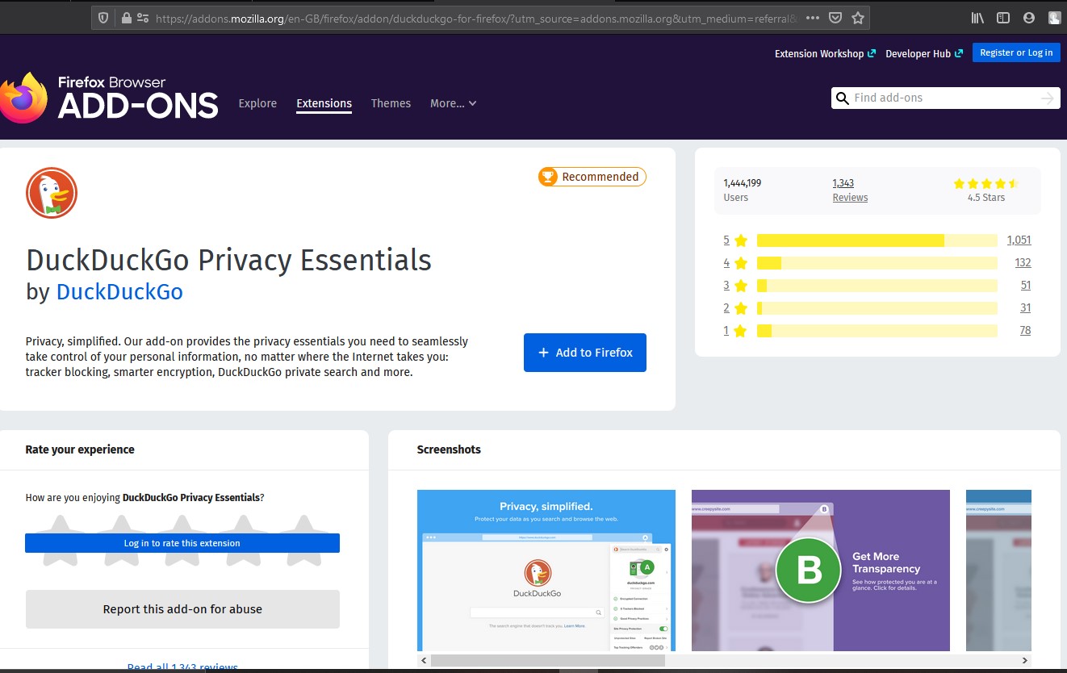Screen dimensions: 1067x673
Task: Click the 1 star rating row link
Action: coord(735,331)
